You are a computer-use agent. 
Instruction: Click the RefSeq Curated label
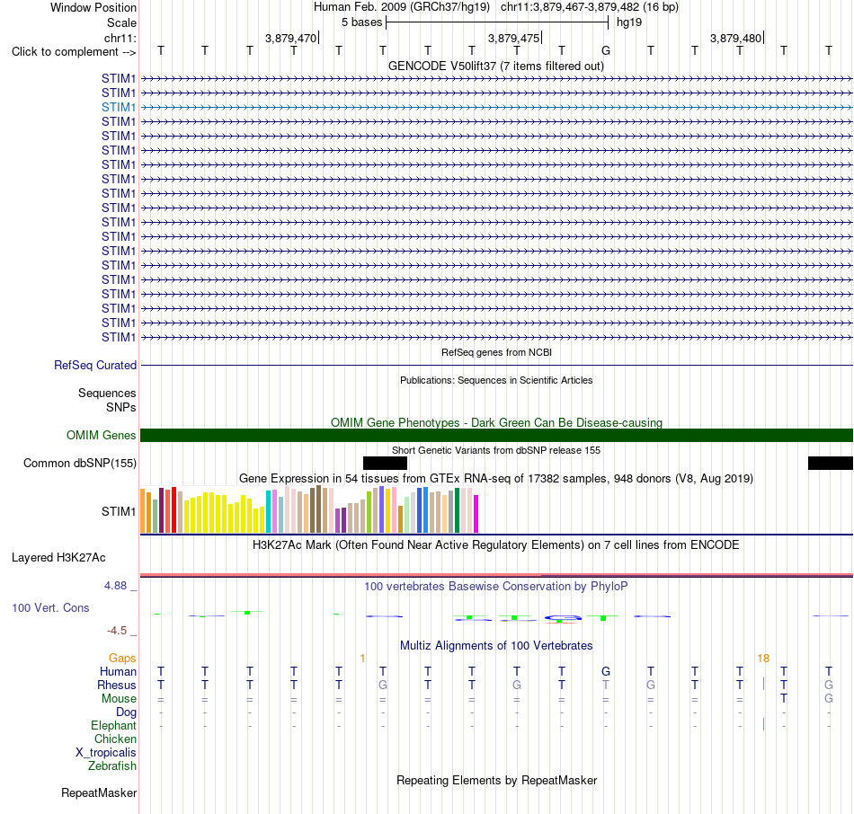pos(94,366)
